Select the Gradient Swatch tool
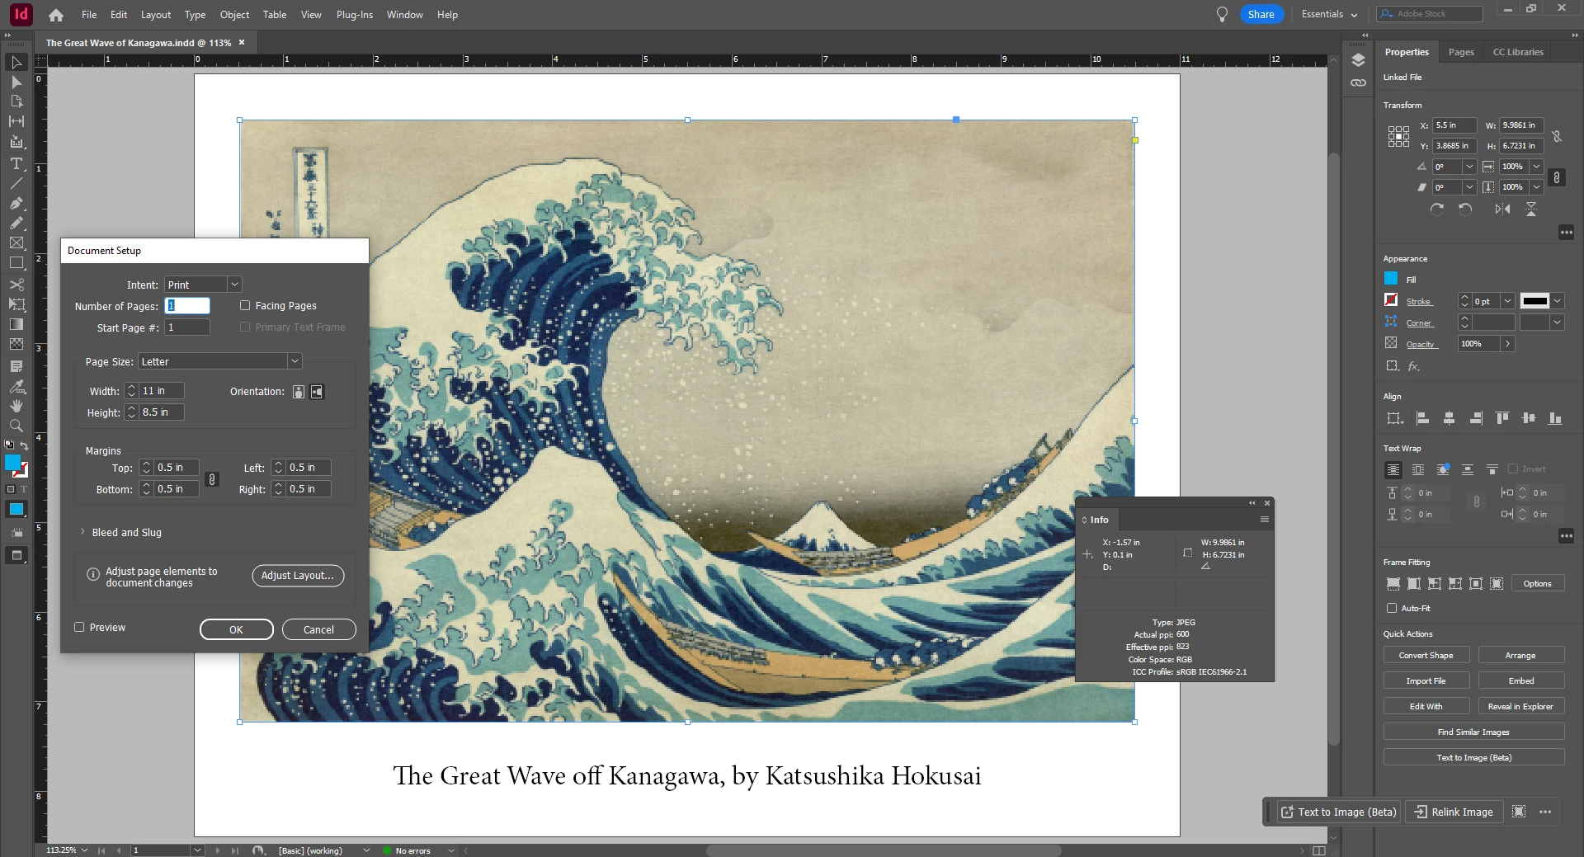 [x=16, y=324]
